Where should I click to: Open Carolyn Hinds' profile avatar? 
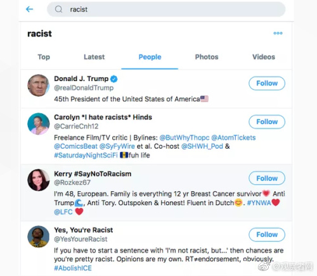[39, 124]
